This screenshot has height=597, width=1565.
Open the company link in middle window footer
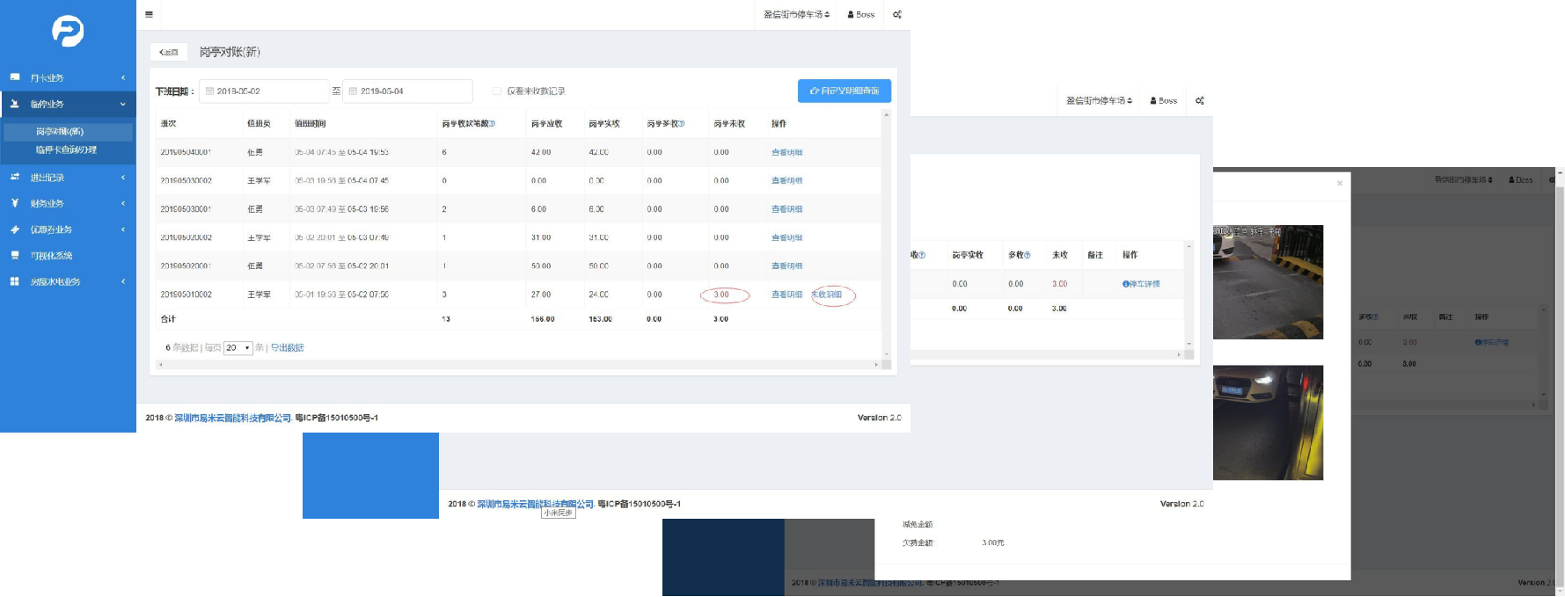[x=535, y=504]
